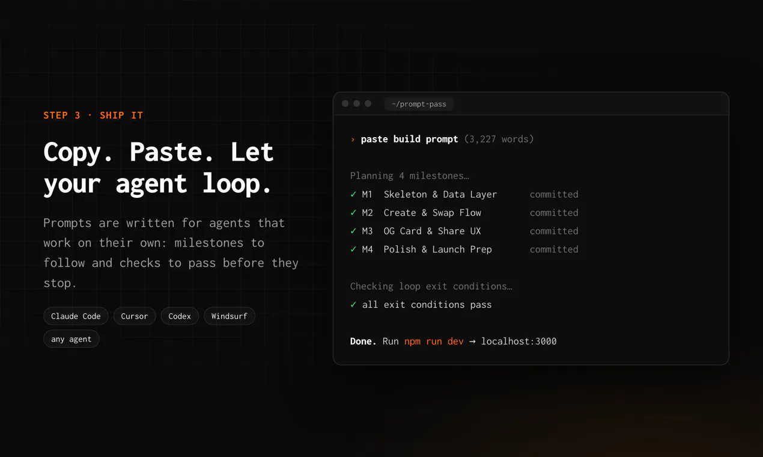
Task: Choose the Codex pill
Action: pos(180,316)
